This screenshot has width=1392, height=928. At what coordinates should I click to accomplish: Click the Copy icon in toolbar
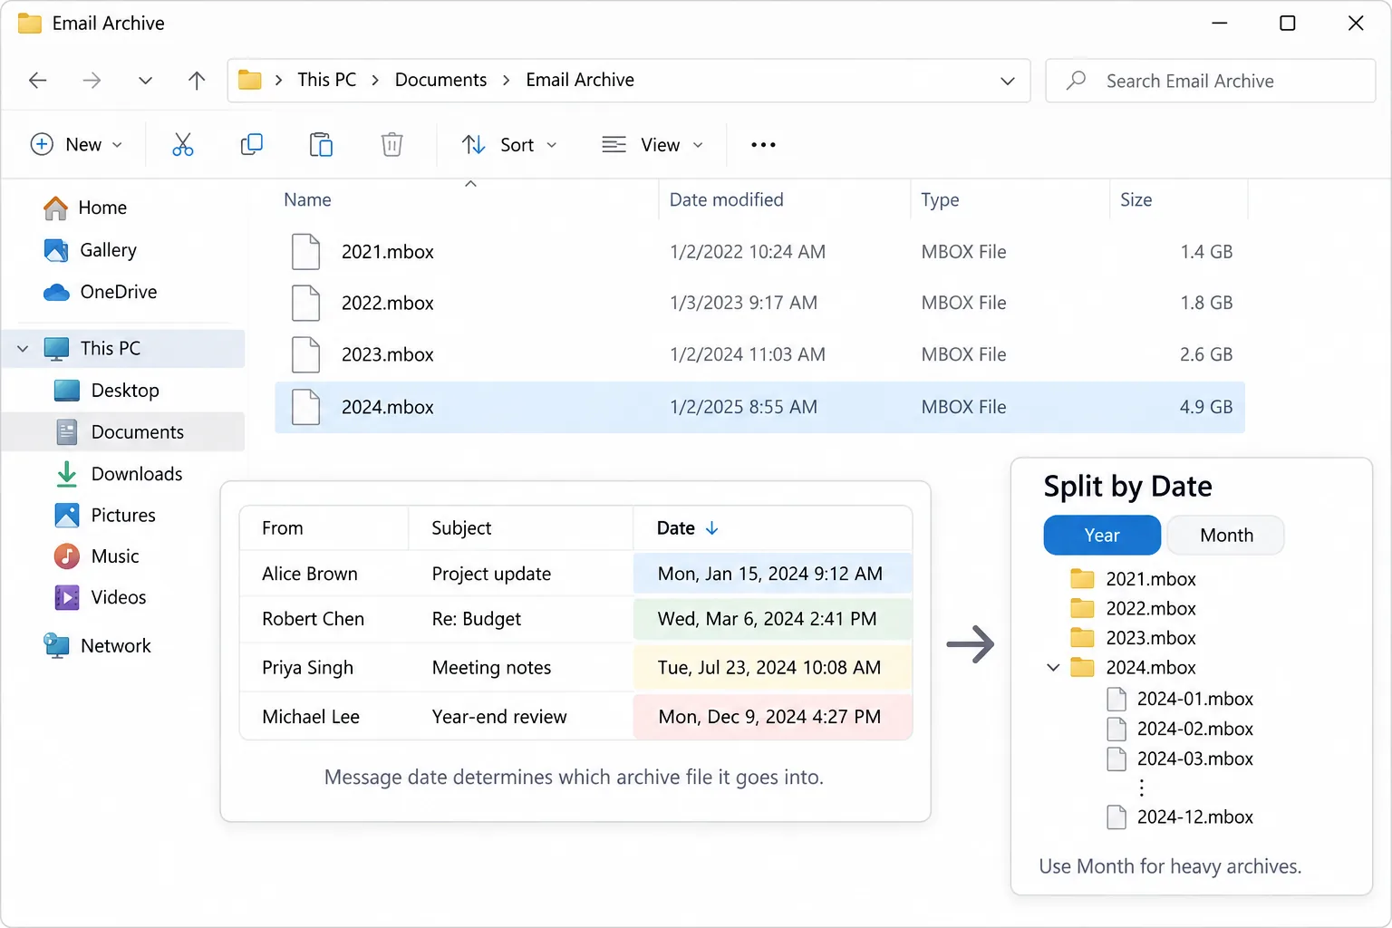click(x=252, y=145)
